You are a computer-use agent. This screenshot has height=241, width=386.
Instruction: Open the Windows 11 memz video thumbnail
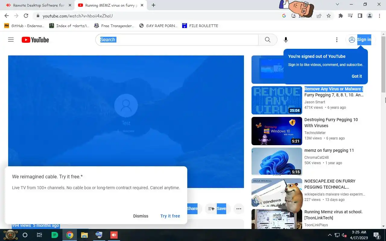tap(277, 162)
